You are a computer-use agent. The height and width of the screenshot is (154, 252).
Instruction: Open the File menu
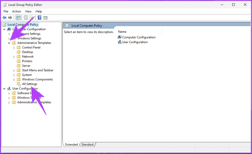pyautogui.click(x=6, y=11)
